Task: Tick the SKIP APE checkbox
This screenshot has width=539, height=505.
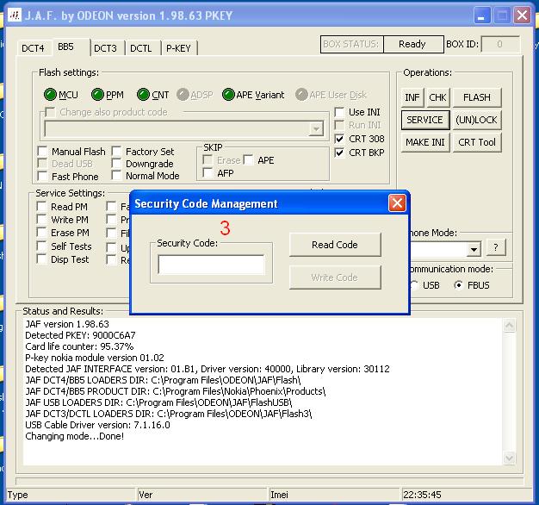Action: point(248,160)
